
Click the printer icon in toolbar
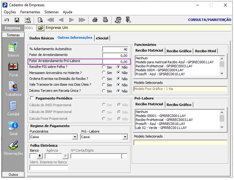tap(95, 20)
